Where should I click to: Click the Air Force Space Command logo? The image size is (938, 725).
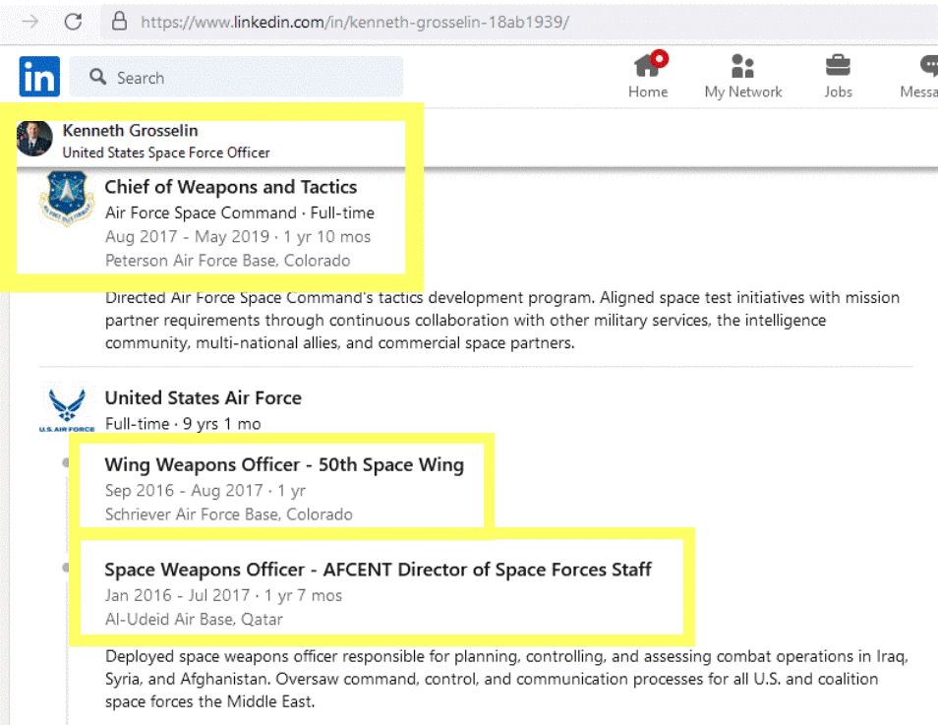click(67, 198)
